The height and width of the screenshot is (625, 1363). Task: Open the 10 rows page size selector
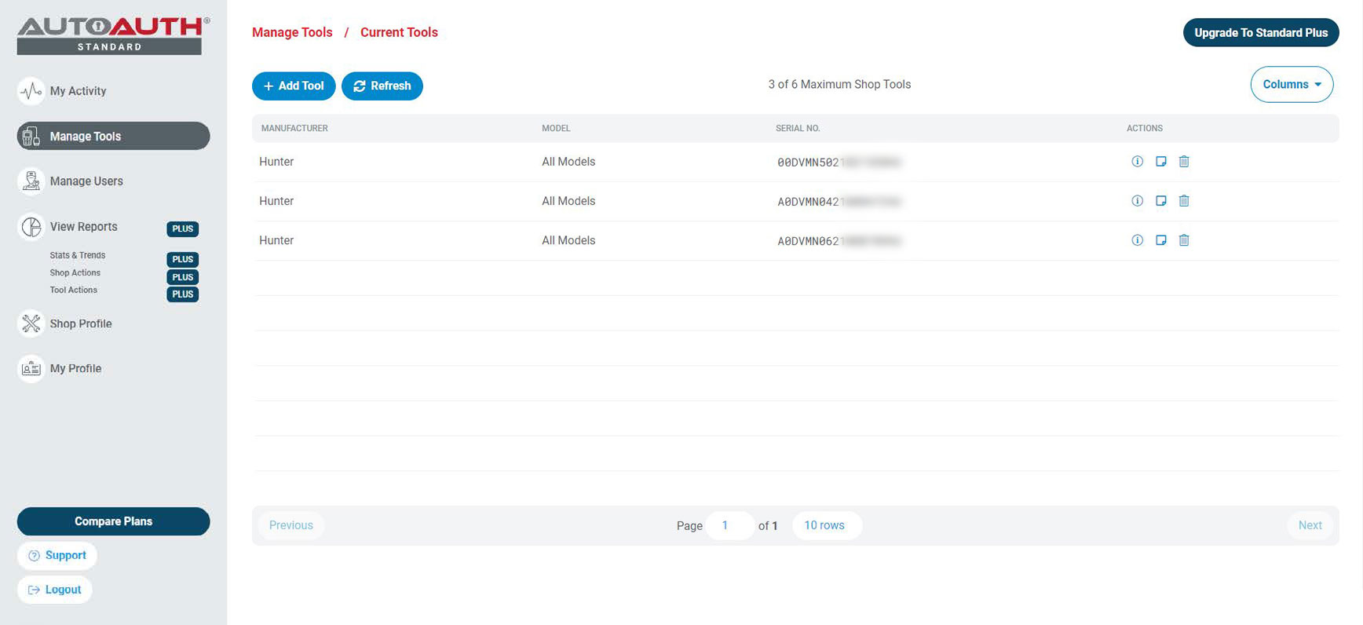point(827,525)
